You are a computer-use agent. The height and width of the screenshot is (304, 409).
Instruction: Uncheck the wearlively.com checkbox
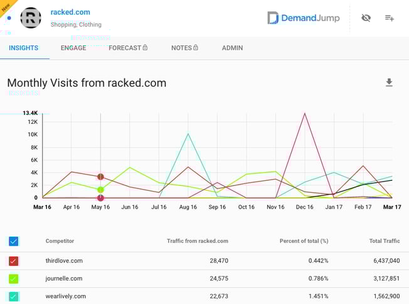(x=14, y=296)
